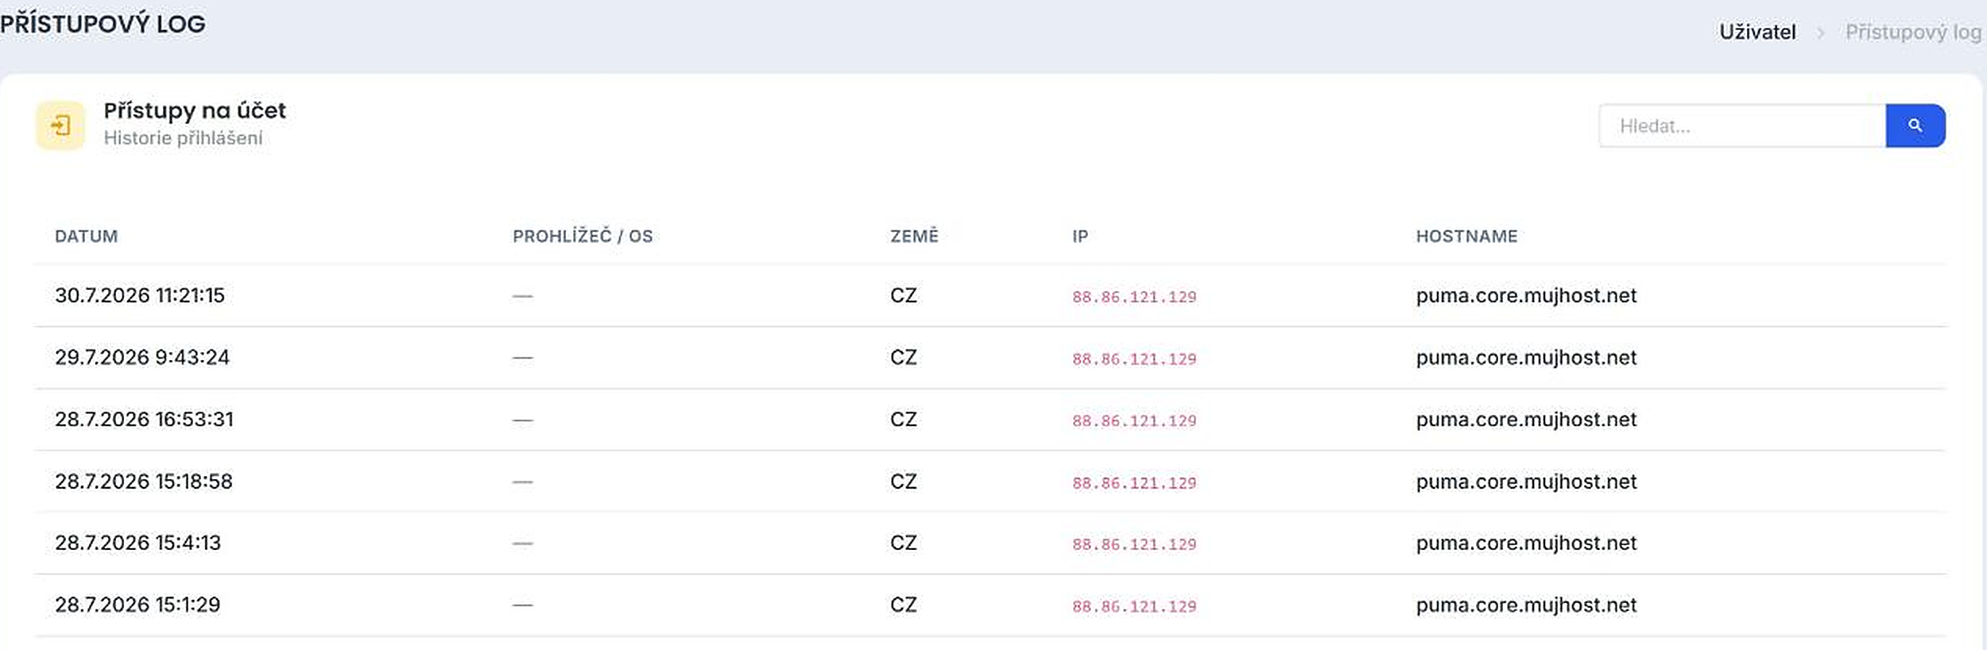This screenshot has width=1987, height=650.
Task: Select the 29.7.2026 9:43:24 log entry
Action: [x=990, y=358]
